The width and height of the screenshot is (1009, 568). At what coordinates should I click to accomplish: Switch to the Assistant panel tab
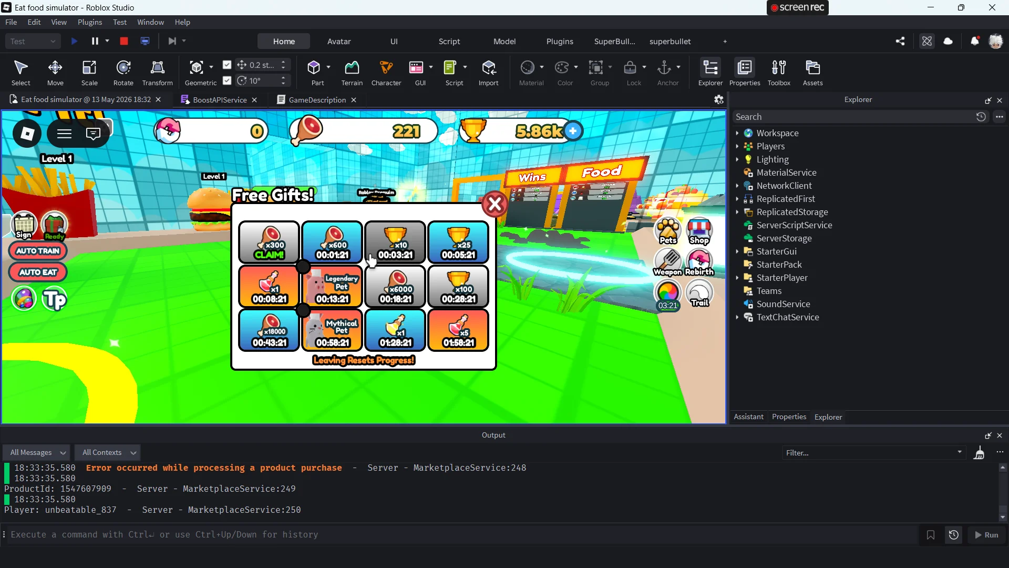(748, 417)
